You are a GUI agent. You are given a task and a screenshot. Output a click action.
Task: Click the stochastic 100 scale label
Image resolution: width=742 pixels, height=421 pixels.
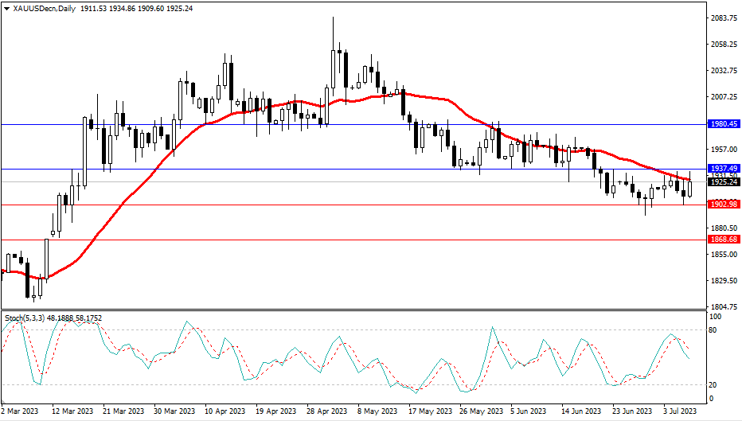point(716,317)
